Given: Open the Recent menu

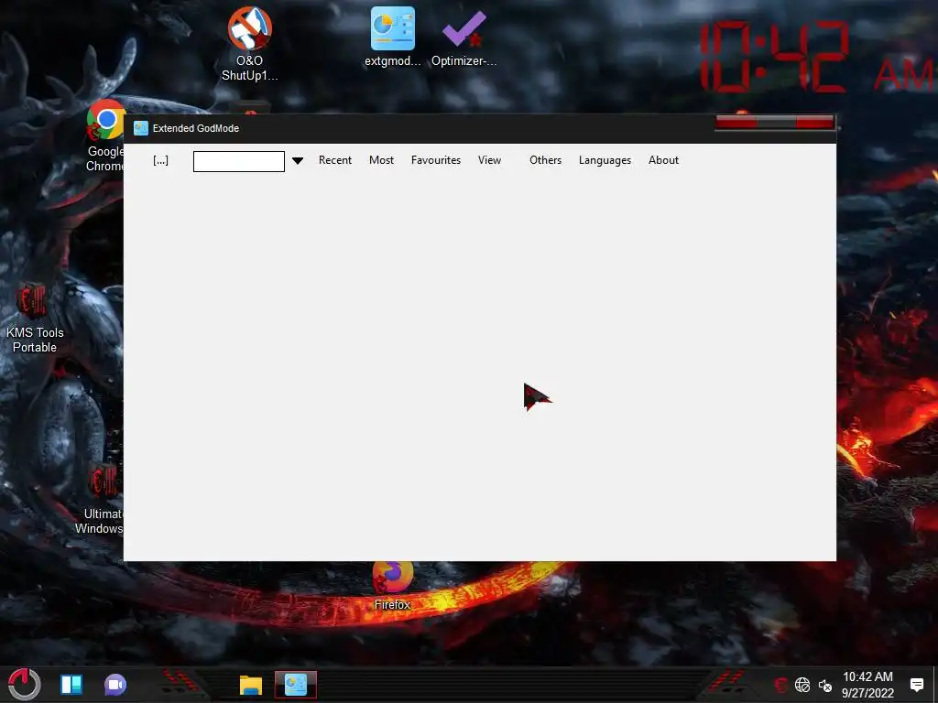Looking at the screenshot, I should click(x=335, y=160).
